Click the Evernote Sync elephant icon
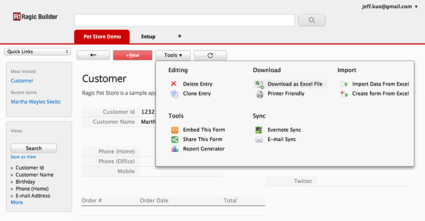Image resolution: width=425 pixels, height=221 pixels. [259, 130]
